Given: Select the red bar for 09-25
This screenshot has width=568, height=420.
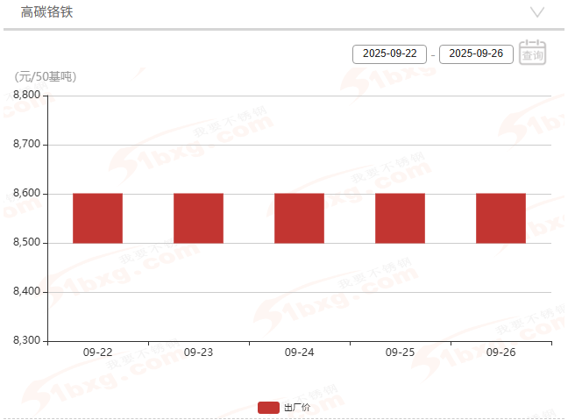Looking at the screenshot, I should coord(400,218).
